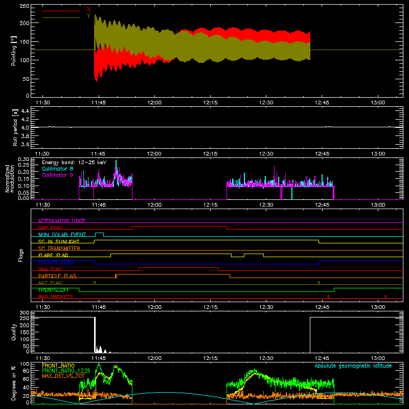Select the magenta "Collimator 9" legend entry

[x=57, y=175]
